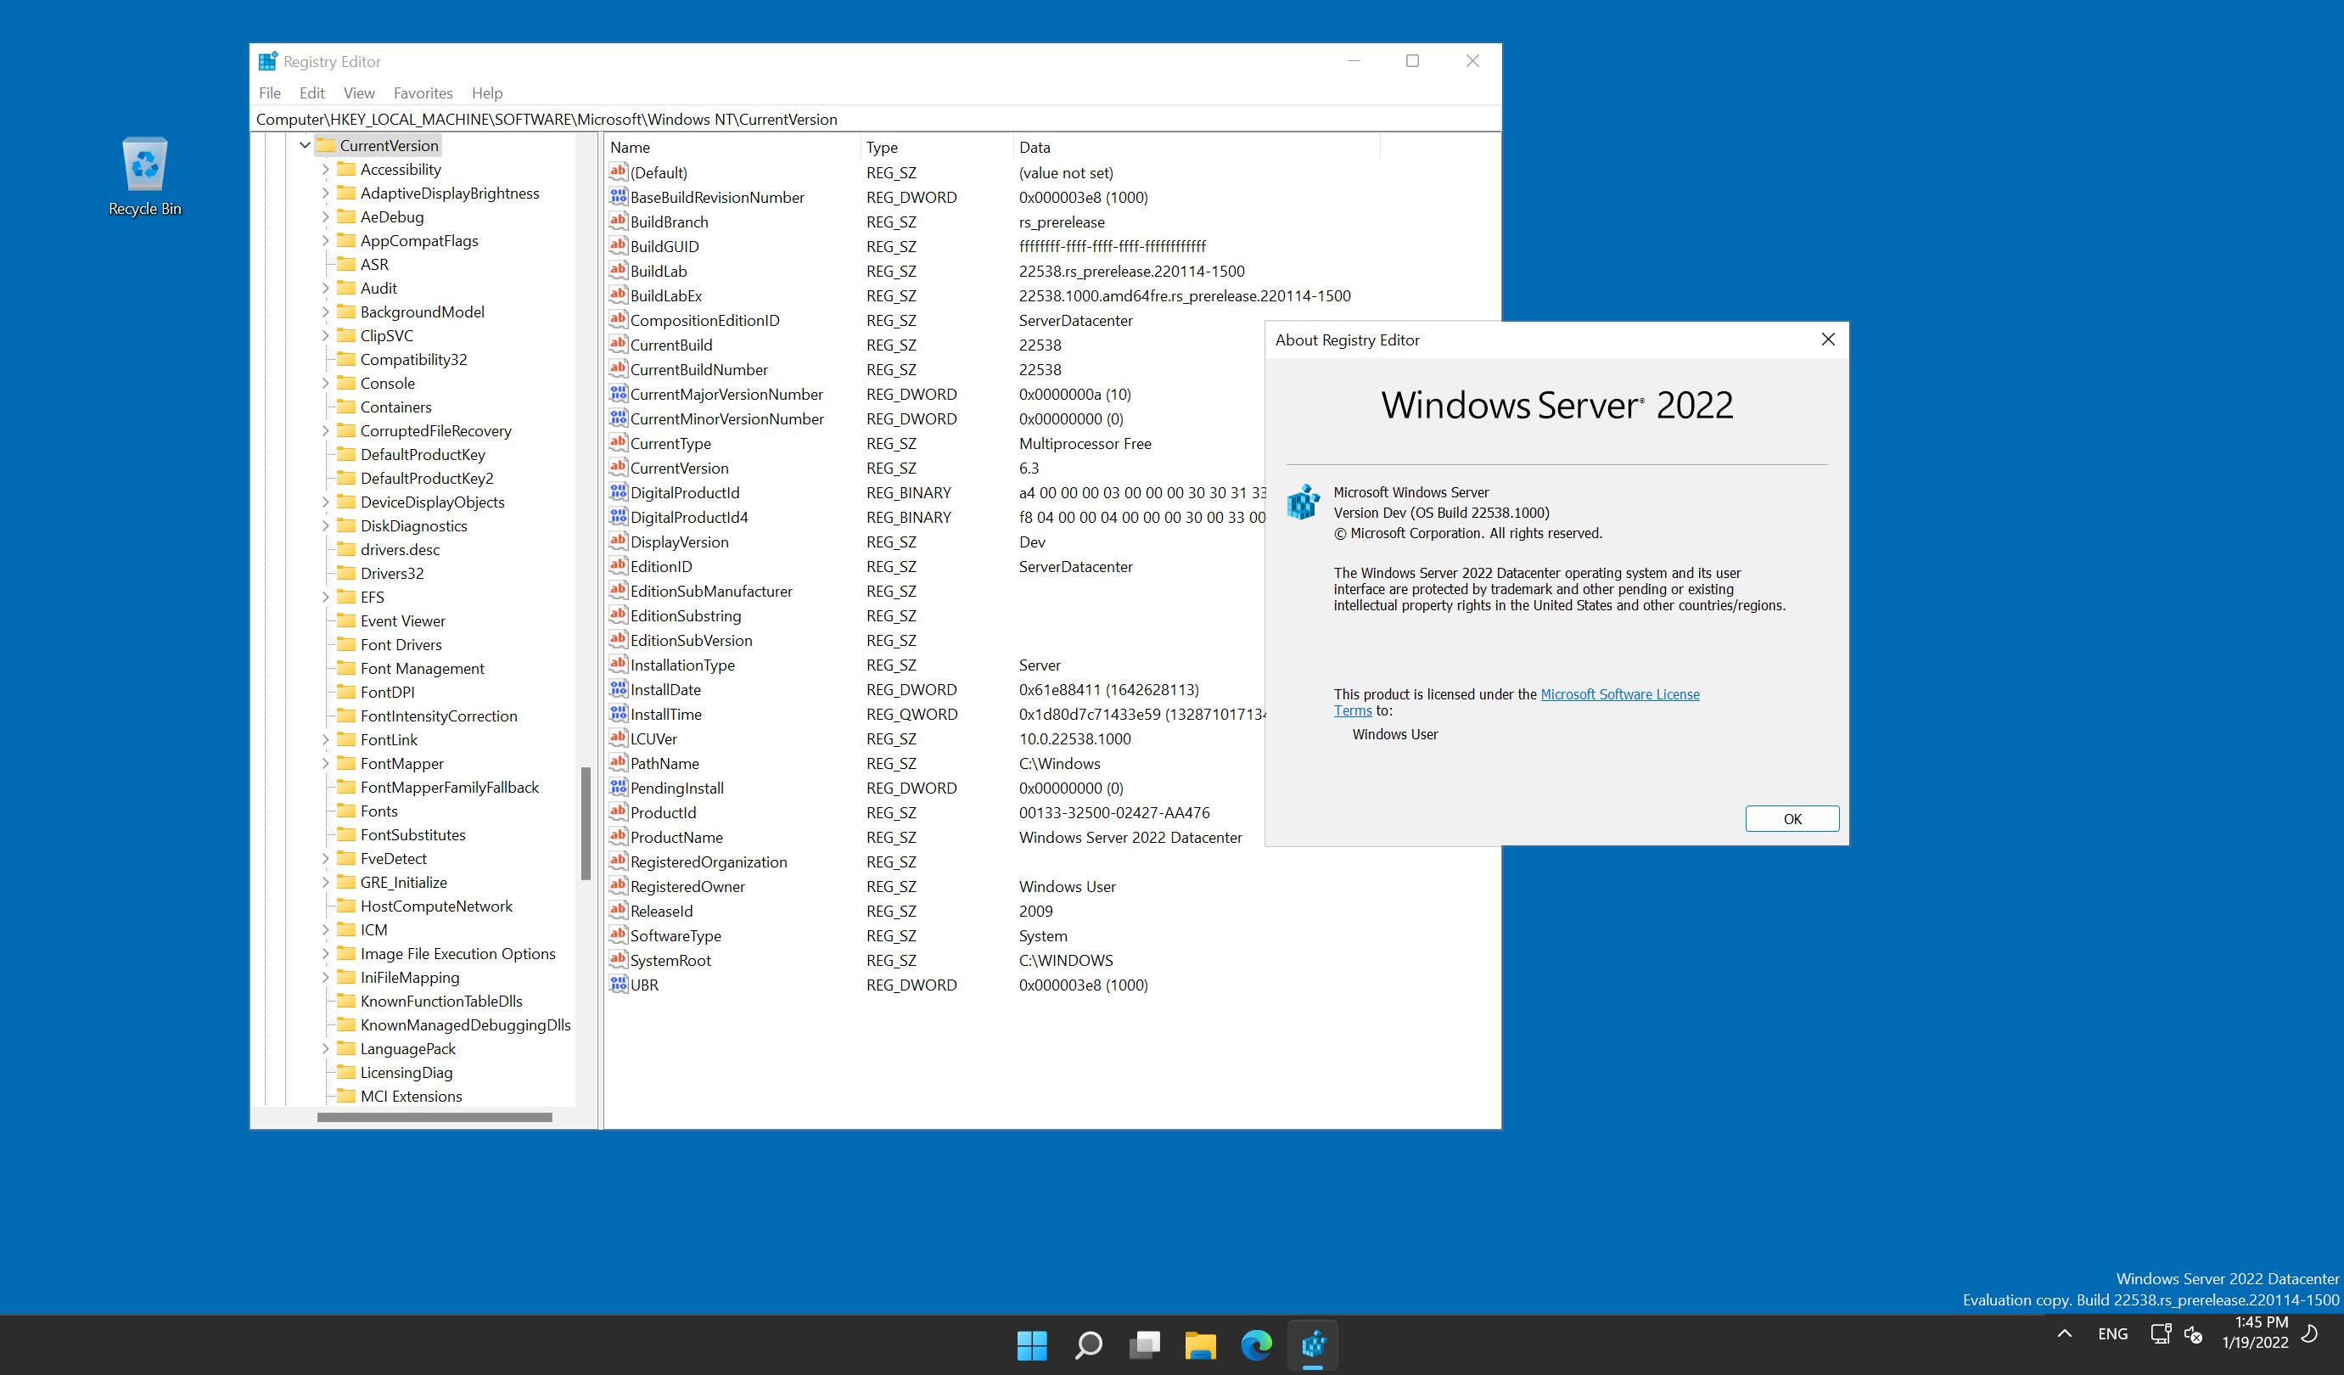Click the registry path address bar

[837, 119]
